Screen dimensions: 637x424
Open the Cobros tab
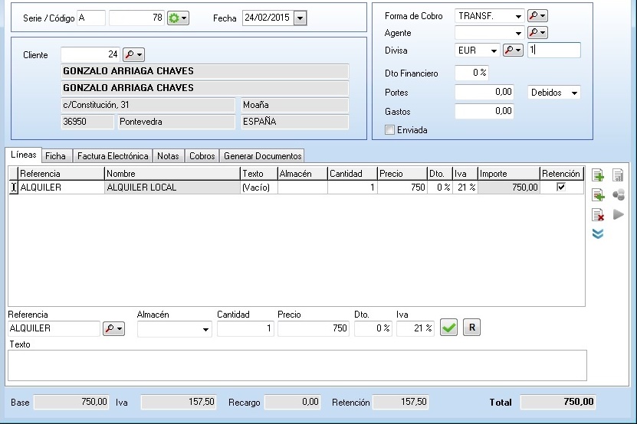point(202,155)
